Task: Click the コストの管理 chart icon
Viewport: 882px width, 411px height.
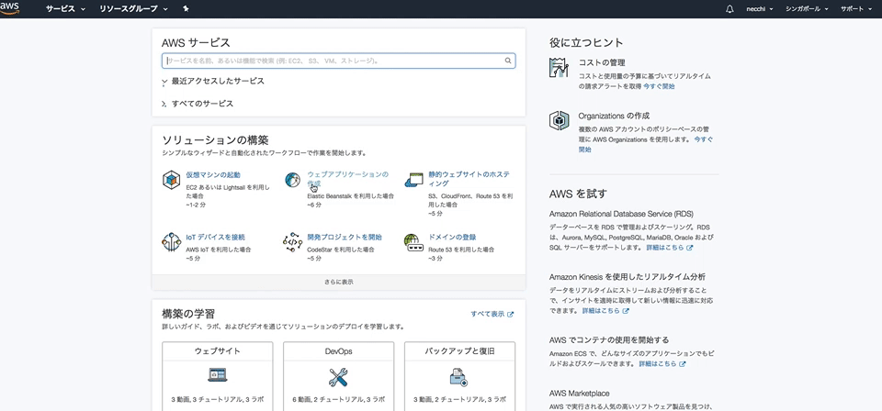Action: click(x=560, y=67)
